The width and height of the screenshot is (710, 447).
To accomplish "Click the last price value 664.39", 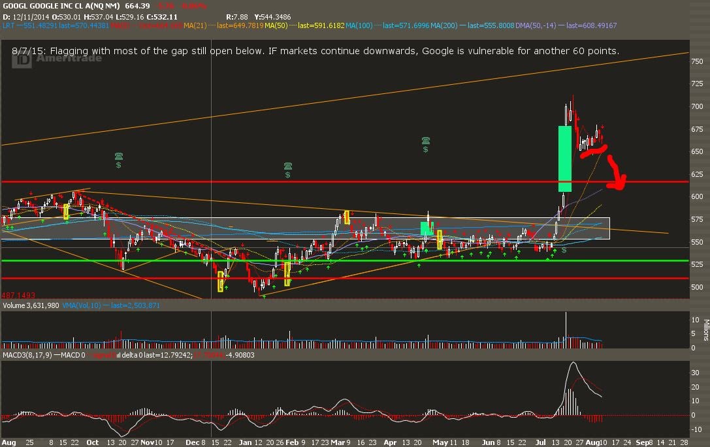I will click(137, 6).
